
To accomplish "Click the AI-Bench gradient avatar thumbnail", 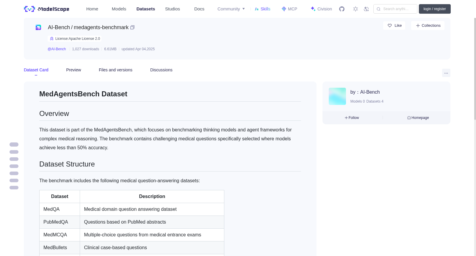I will (337, 96).
